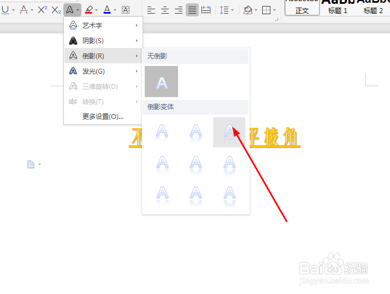Open text effects dropdown arrow
Viewport: 390px width, 294px height.
[78, 10]
